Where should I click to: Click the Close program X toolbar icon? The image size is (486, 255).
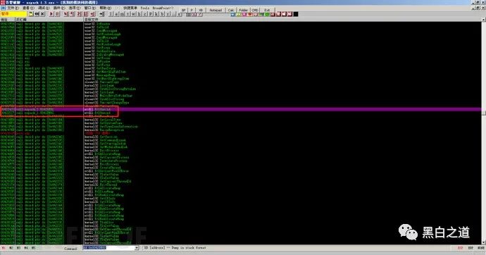coord(42,14)
